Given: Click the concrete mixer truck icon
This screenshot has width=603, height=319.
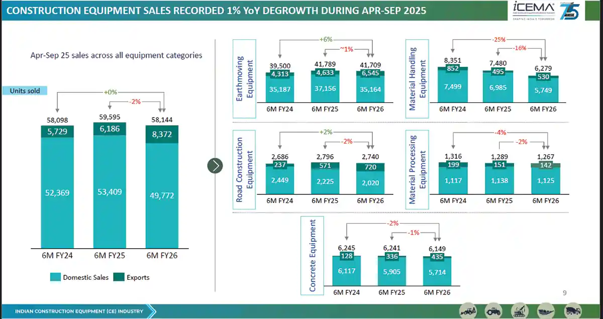Looking at the screenshot, I should click(x=572, y=310).
